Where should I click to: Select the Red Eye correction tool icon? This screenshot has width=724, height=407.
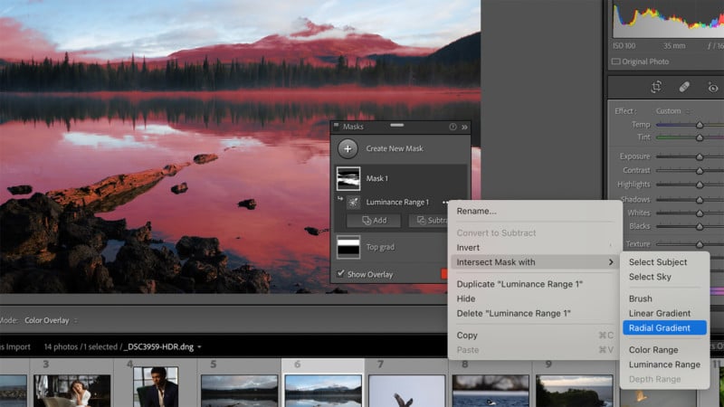tap(713, 87)
